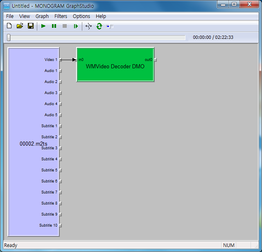Click the Subtitle 3 output pin

click(x=60, y=148)
